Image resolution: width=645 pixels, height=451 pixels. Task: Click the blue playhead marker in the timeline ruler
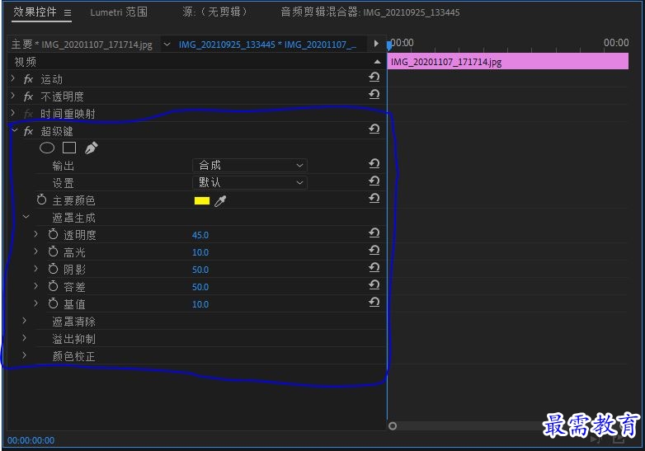tap(389, 45)
